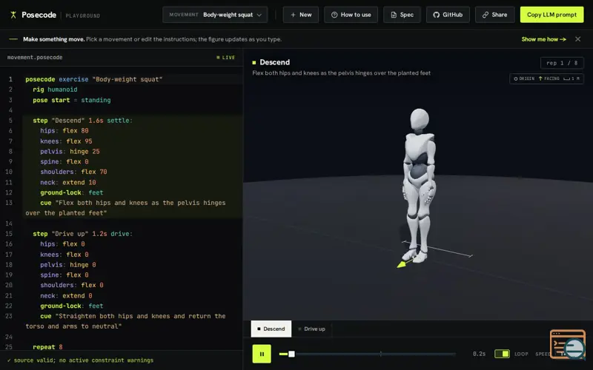This screenshot has width=593, height=370.
Task: Click the New button with plus icon
Action: pyautogui.click(x=301, y=15)
